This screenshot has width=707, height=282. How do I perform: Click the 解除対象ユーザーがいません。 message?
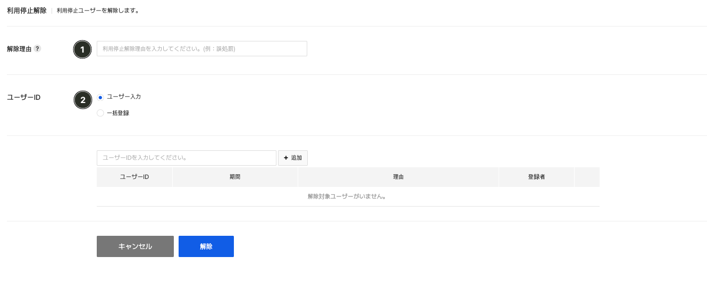point(347,196)
